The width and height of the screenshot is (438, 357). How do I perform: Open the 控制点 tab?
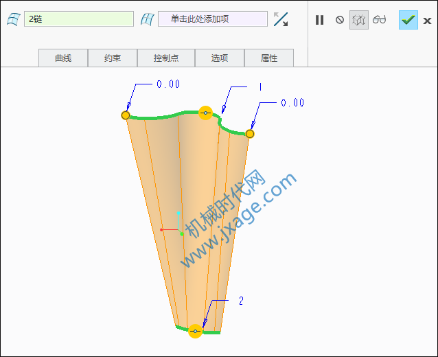(x=166, y=58)
